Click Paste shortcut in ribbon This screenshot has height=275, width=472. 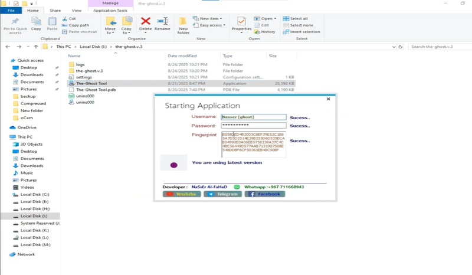[x=80, y=32]
